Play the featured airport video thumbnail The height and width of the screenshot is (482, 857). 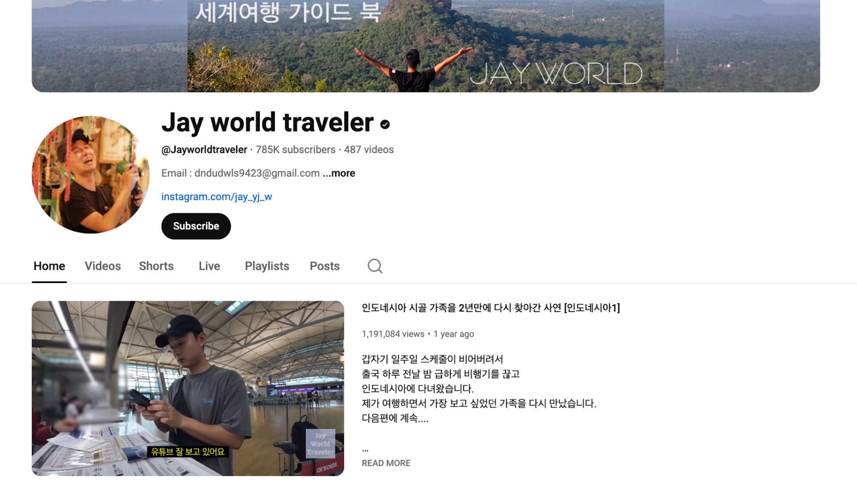click(188, 388)
